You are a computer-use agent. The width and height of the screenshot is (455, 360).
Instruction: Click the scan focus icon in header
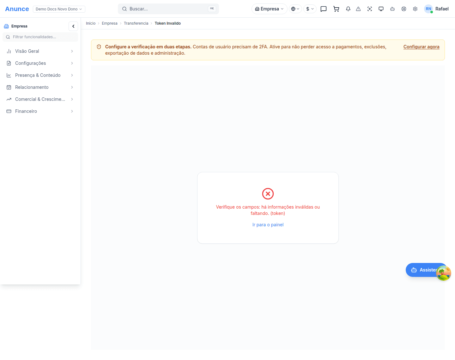click(x=370, y=9)
